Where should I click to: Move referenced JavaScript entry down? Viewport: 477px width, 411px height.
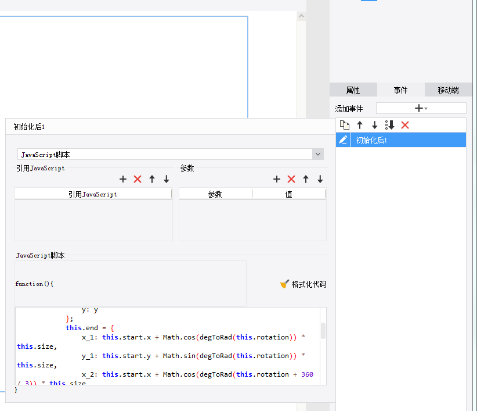click(x=167, y=179)
